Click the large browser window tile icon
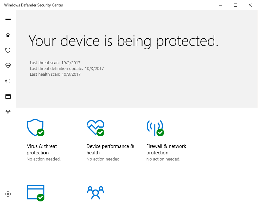Image resolution: width=258 pixels, height=204 pixels. [35, 193]
